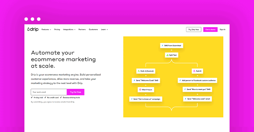Click the Try Drip free button
The image size is (254, 132).
[x=194, y=30]
